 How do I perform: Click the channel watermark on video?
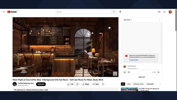click(x=115, y=74)
